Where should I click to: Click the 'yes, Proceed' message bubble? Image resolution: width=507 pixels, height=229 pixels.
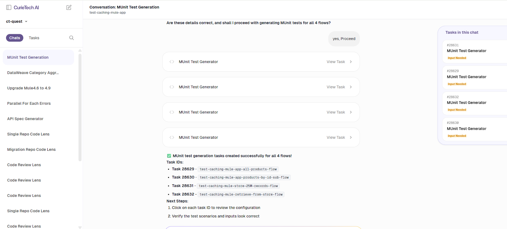click(x=344, y=39)
